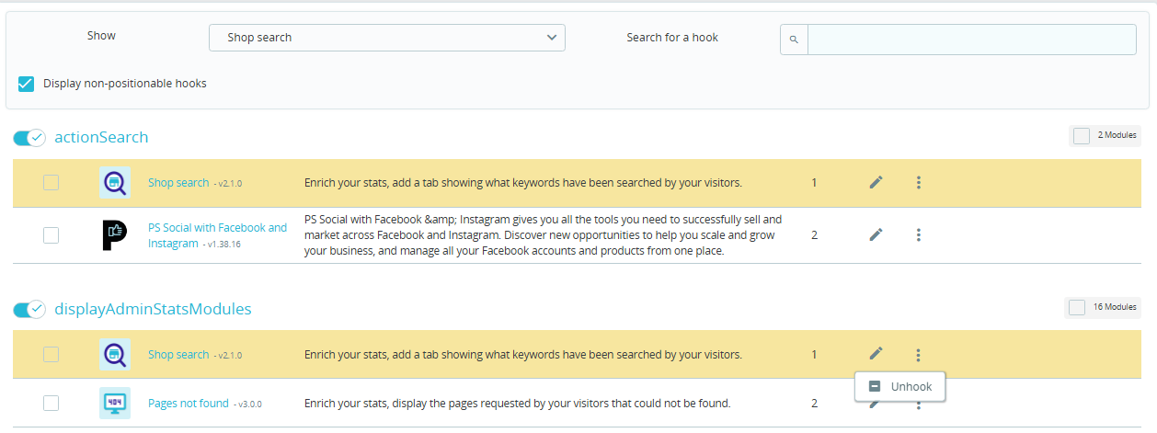Click the Pages not found module icon
The width and height of the screenshot is (1157, 433).
(x=114, y=403)
